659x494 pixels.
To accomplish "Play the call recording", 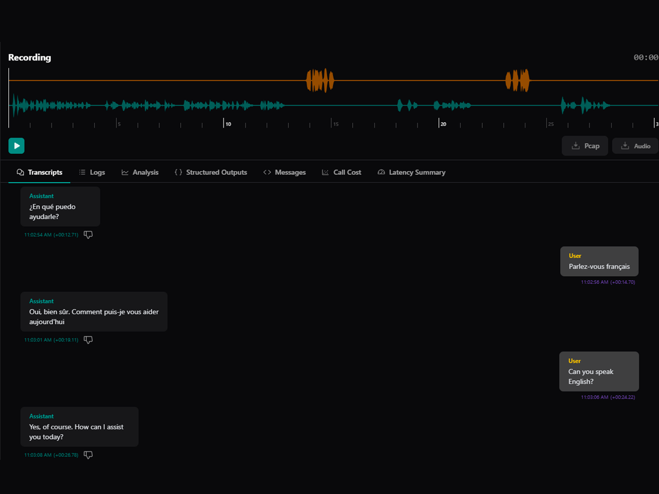I will [x=16, y=146].
